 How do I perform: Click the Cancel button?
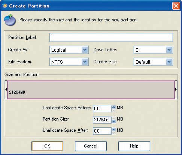(x=91, y=146)
